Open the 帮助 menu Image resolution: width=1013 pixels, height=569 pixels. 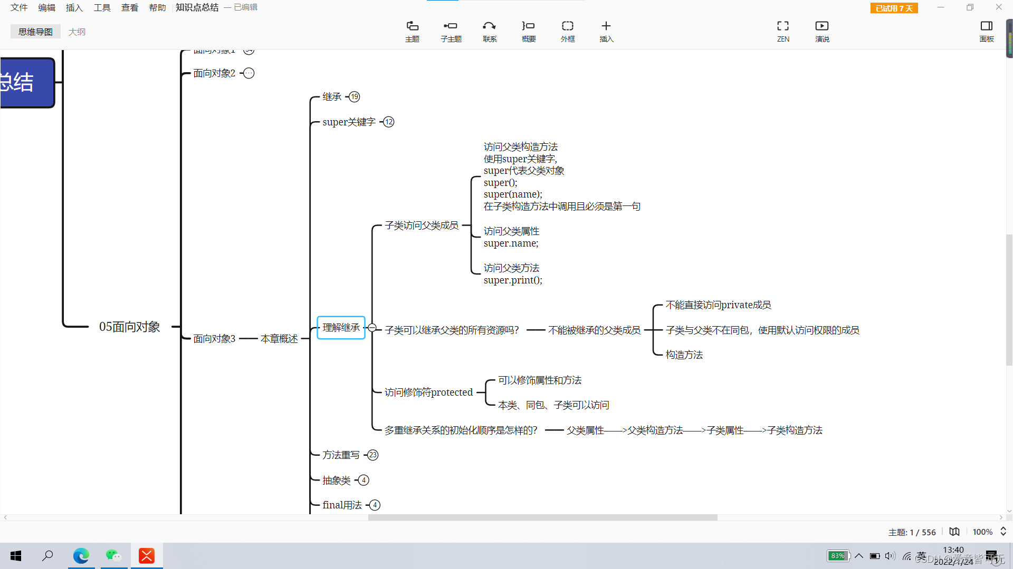(157, 7)
